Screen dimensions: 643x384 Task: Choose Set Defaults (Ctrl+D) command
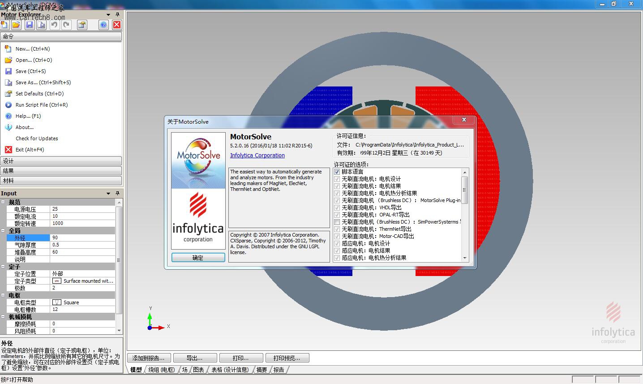point(39,94)
